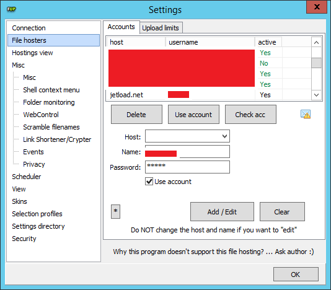Open Link Shortener/Crypter settings
Viewport: 331px width, 290px height.
tap(57, 139)
